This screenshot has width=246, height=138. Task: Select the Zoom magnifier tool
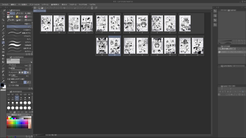[3, 14]
